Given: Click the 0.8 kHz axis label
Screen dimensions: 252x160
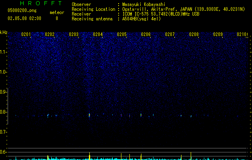Looking at the screenshot, I should pos(3,112).
